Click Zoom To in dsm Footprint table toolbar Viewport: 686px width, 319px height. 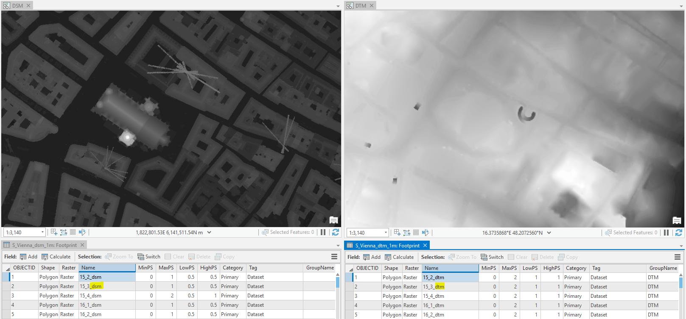coord(119,257)
